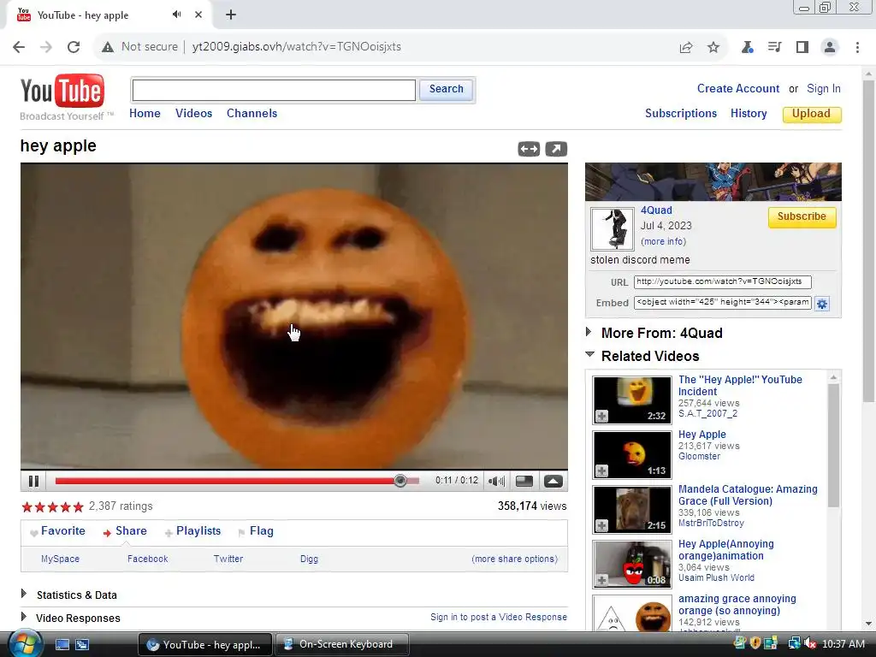Open 'amazing grace annoying orange' video link
The height and width of the screenshot is (657, 876).
(x=737, y=605)
